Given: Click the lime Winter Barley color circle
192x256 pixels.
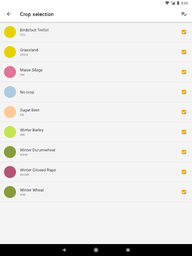Looking at the screenshot, I should tap(10, 132).
